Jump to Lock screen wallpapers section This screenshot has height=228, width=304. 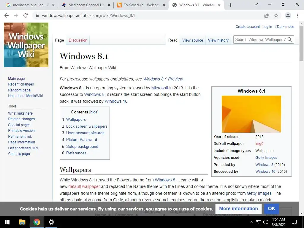click(87, 126)
